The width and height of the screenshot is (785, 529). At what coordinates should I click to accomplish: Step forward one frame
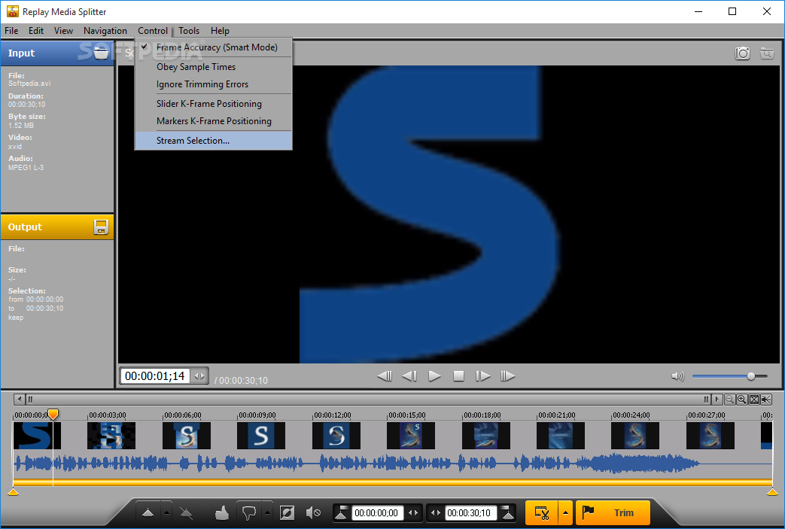482,375
